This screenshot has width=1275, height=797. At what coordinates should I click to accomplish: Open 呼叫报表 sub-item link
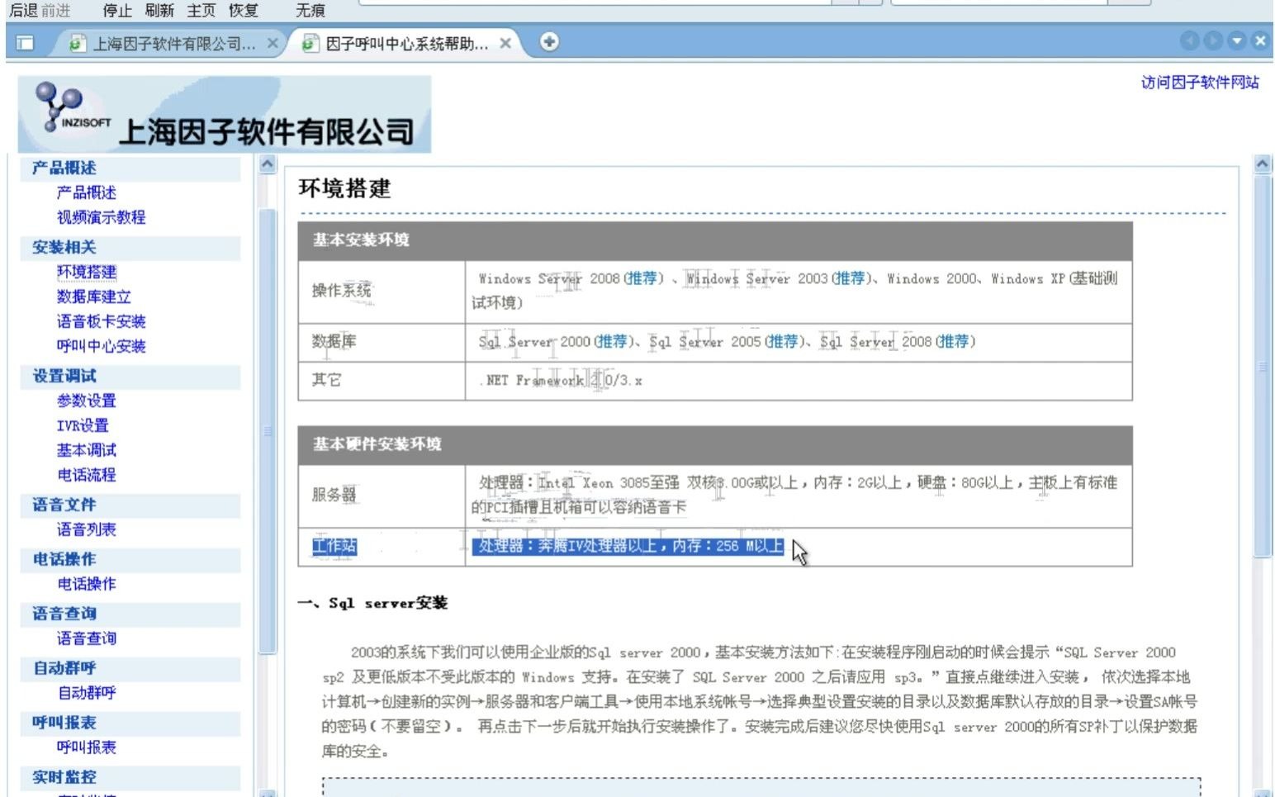point(86,747)
